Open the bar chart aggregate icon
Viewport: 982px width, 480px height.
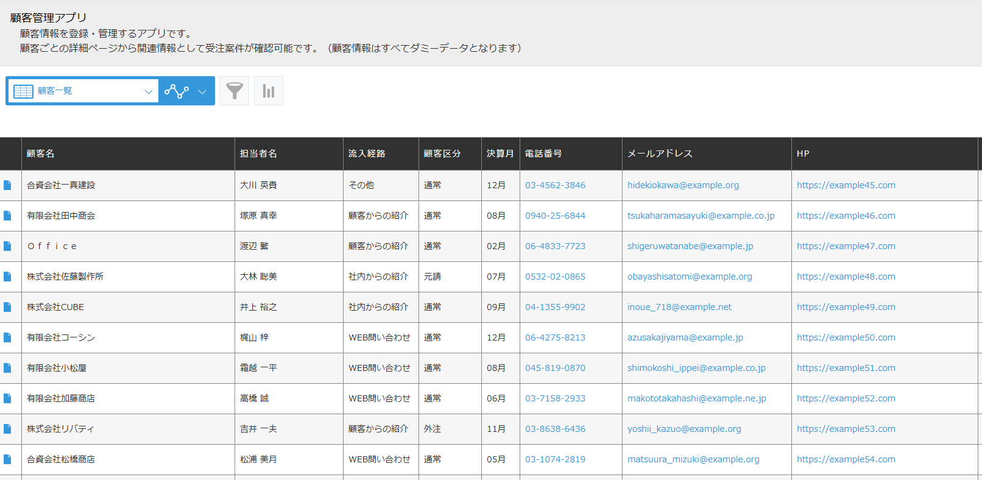269,91
